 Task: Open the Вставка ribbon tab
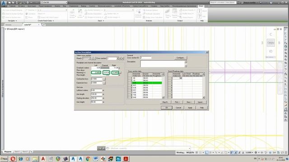[x=22, y=6]
